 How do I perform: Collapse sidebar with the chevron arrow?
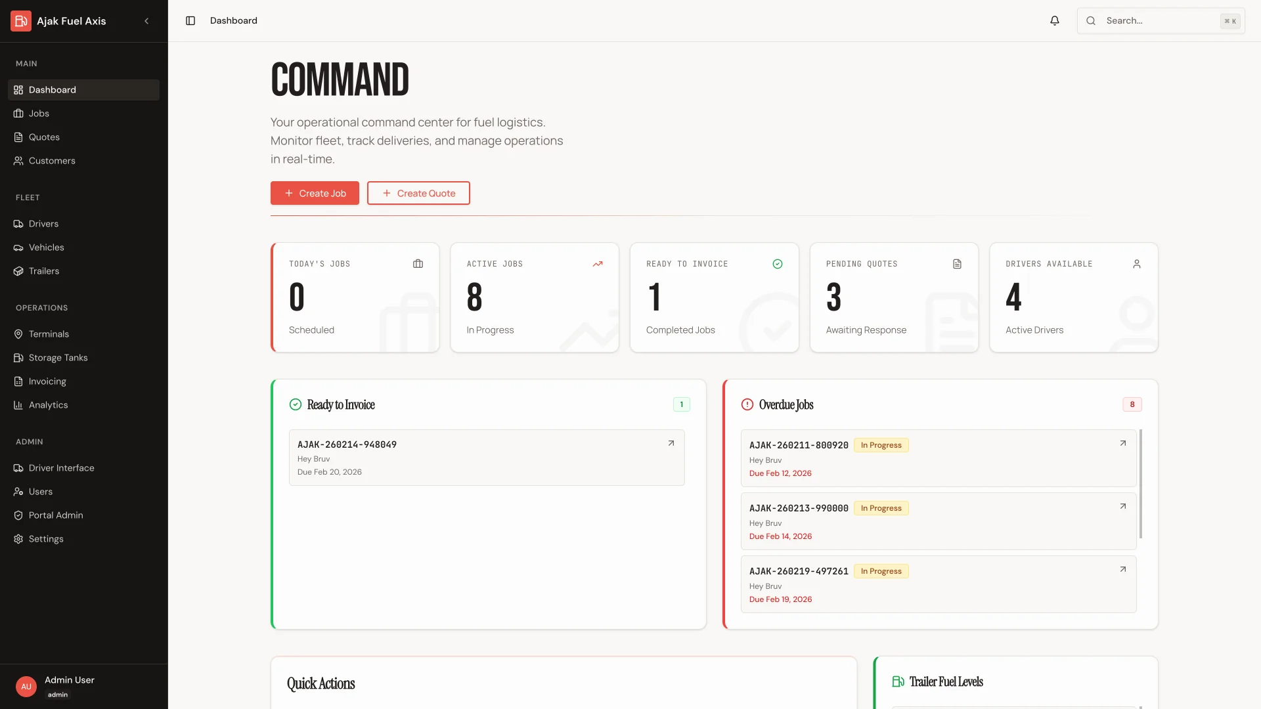point(146,21)
